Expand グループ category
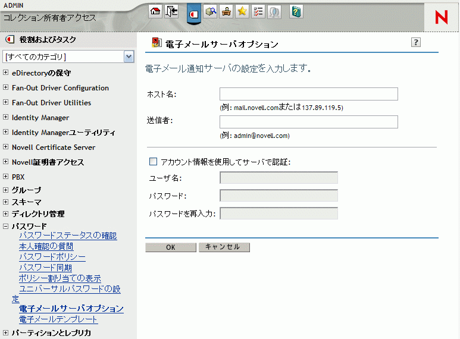This screenshot has height=339, width=460. (5, 190)
